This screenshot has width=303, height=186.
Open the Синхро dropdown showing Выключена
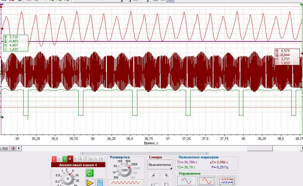tap(160, 165)
